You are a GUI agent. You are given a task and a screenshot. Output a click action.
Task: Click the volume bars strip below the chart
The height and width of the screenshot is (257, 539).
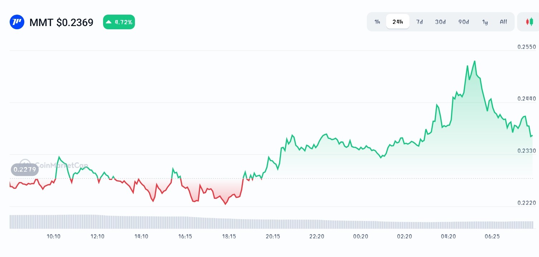coord(271,221)
